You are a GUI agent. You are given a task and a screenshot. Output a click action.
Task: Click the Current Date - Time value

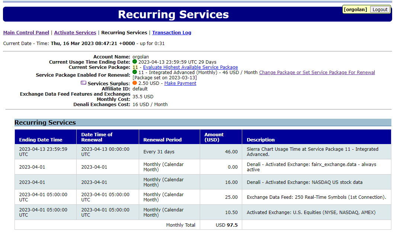coord(93,44)
